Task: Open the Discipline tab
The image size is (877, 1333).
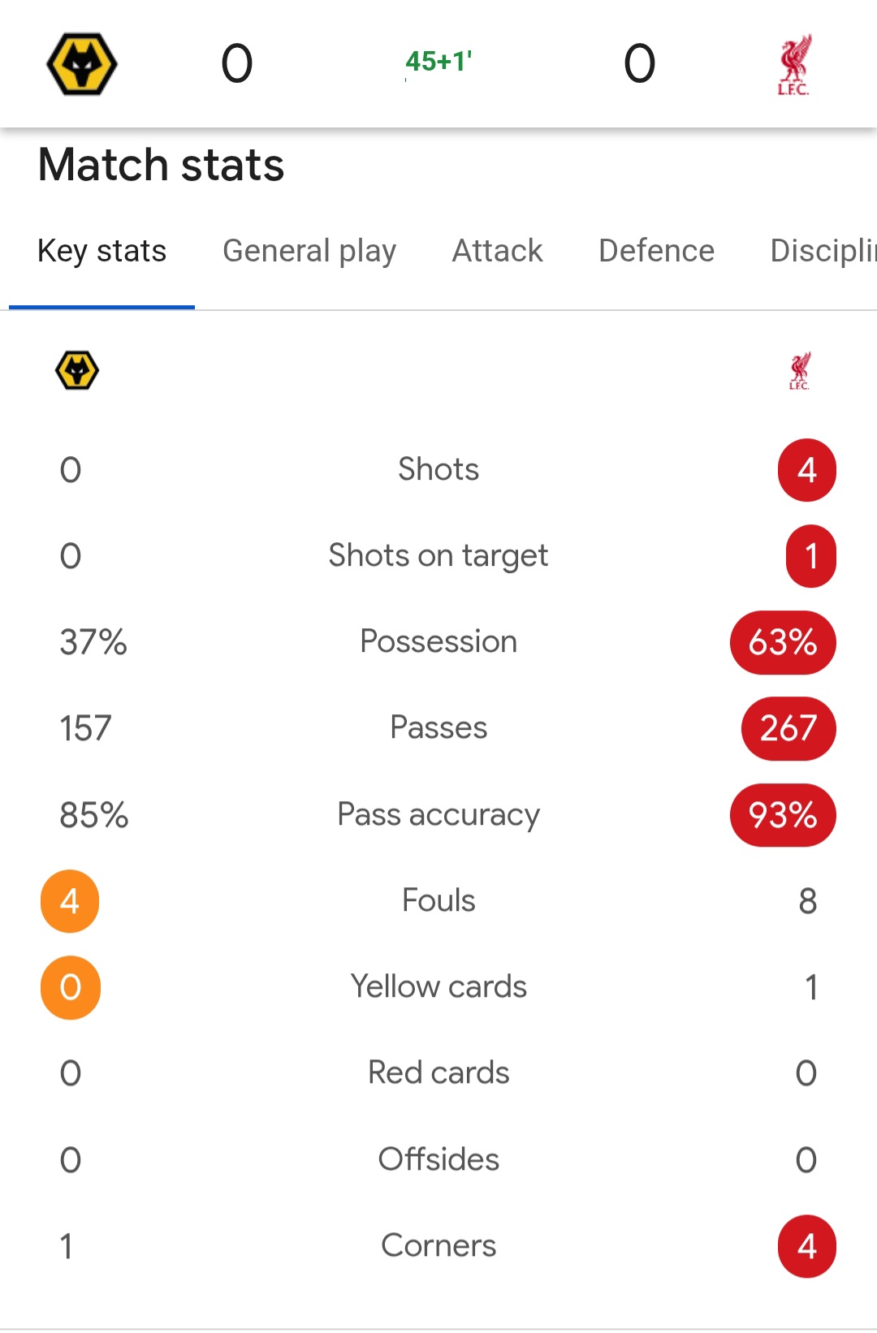Action: pos(822,251)
